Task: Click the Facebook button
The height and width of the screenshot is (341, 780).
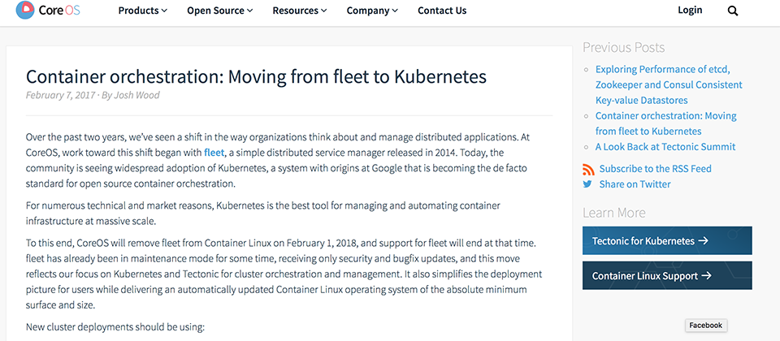Action: point(706,326)
